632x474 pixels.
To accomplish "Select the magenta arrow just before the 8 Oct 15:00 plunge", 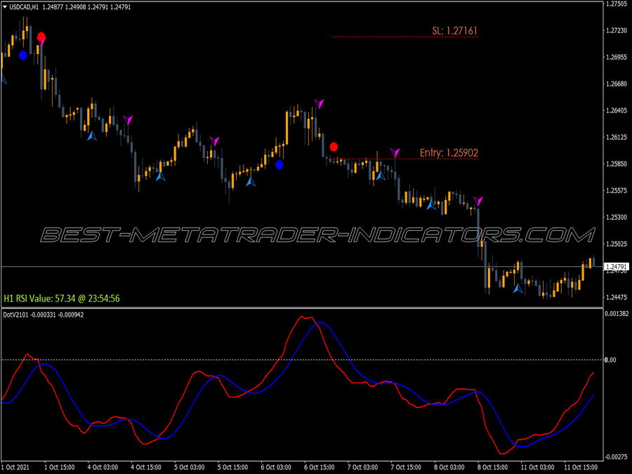I will [478, 201].
